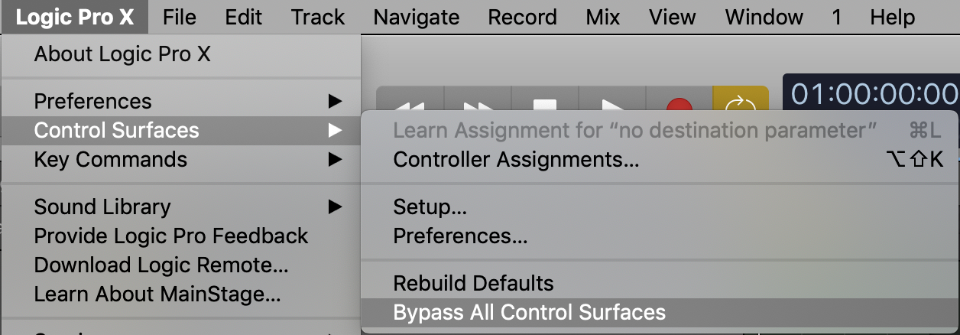Viewport: 960px width, 335px height.
Task: Choose Download Logic Remote…
Action: 161,265
